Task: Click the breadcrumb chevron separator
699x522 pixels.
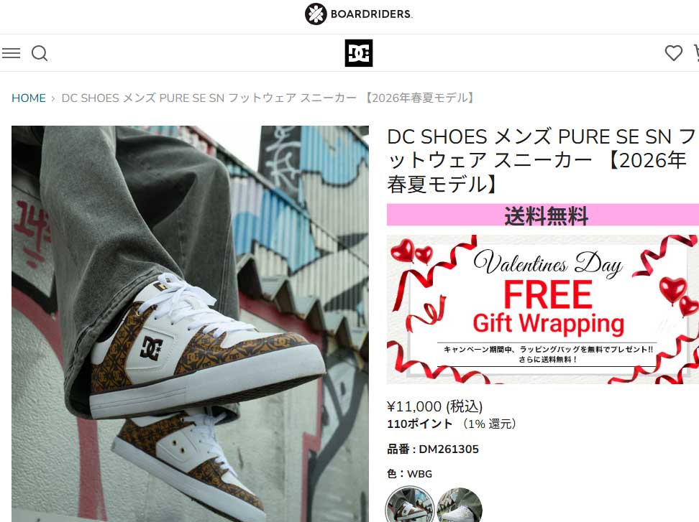Action: coord(53,98)
